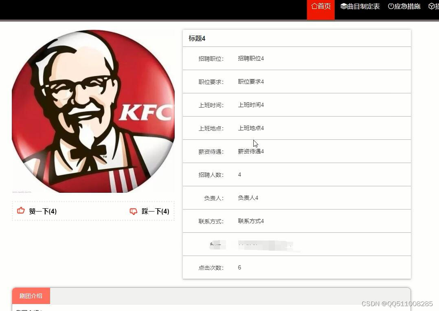Select the 剧团介绍 tab
This screenshot has width=439, height=311.
31,296
